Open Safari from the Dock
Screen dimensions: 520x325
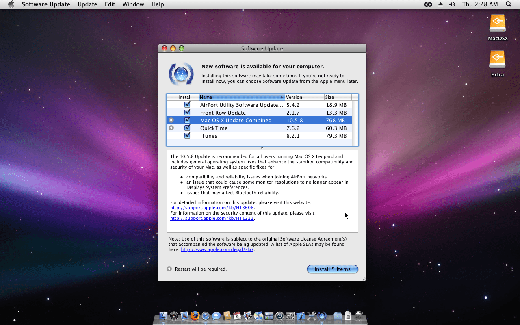point(205,315)
